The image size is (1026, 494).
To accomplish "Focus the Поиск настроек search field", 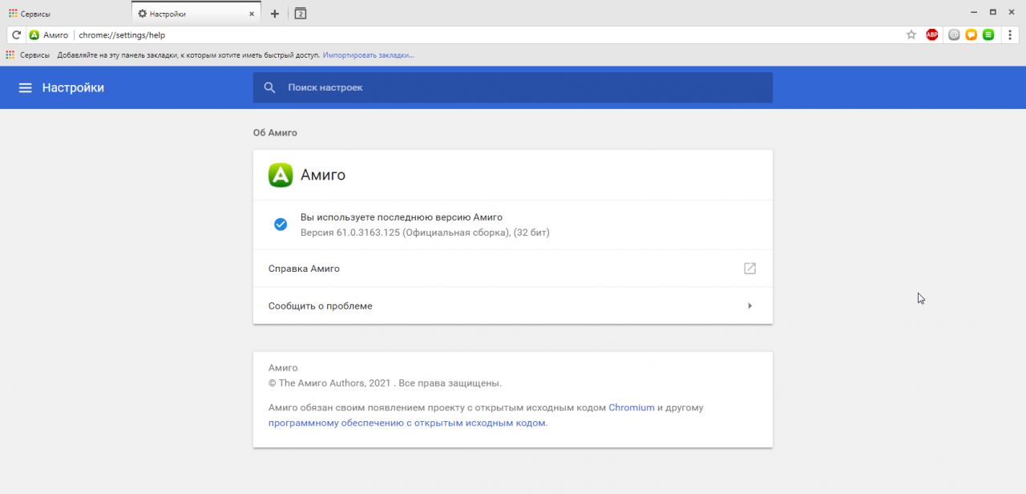I will (x=513, y=87).
